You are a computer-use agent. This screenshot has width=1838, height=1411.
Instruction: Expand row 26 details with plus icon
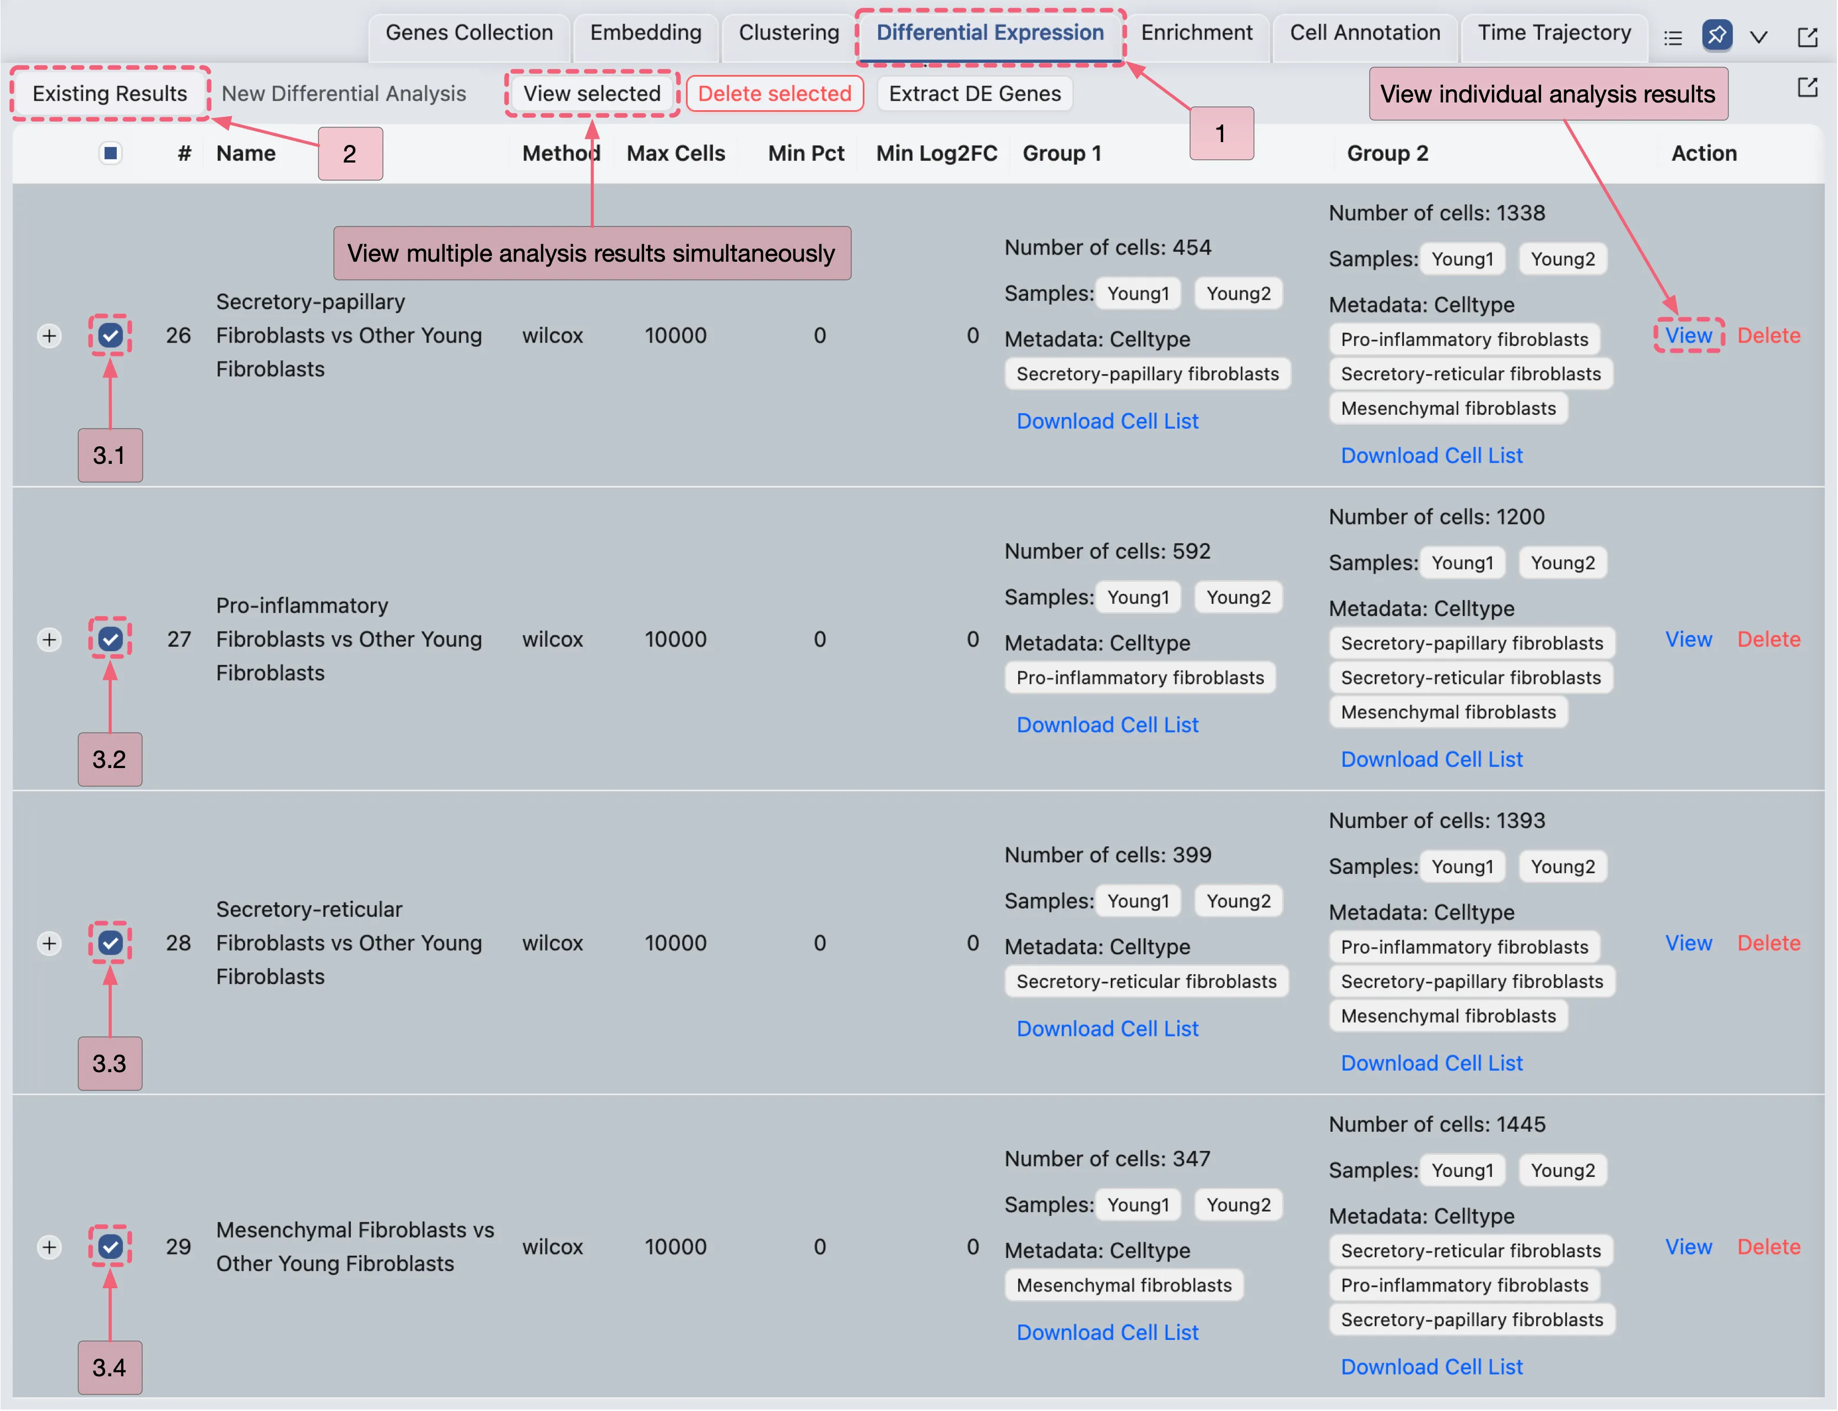click(x=50, y=336)
